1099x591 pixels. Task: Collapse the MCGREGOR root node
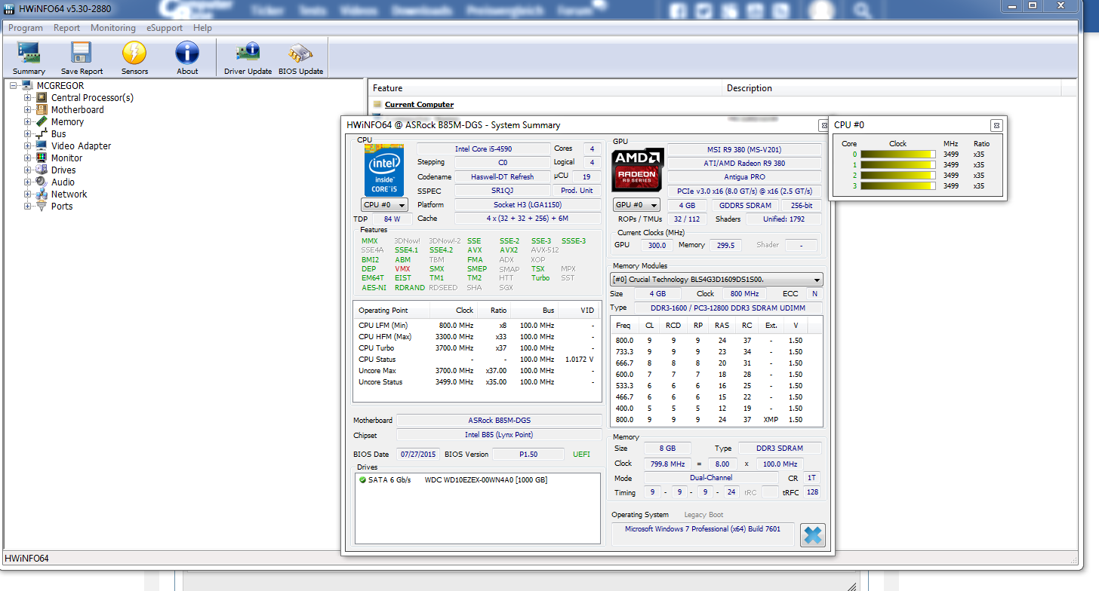[x=14, y=85]
